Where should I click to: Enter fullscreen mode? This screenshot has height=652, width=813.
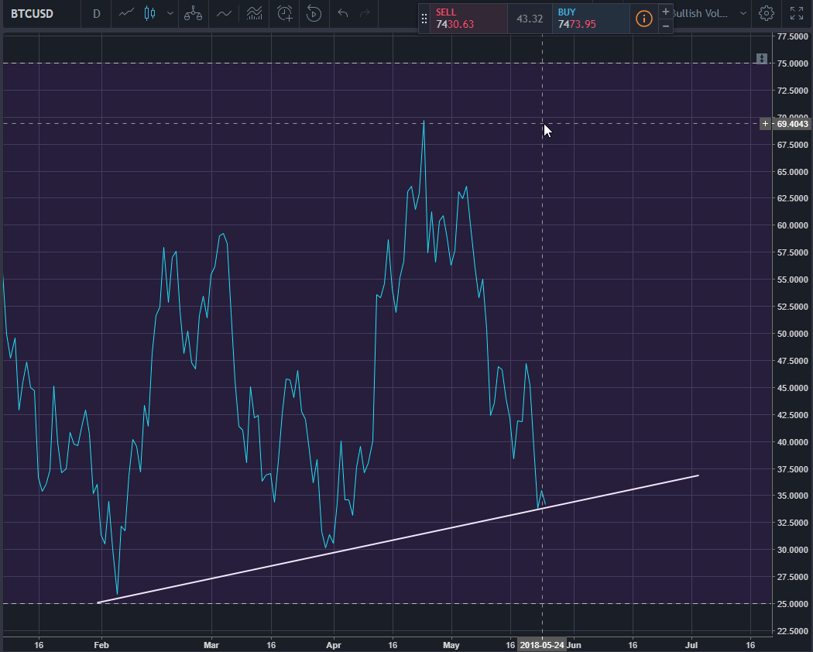[797, 13]
